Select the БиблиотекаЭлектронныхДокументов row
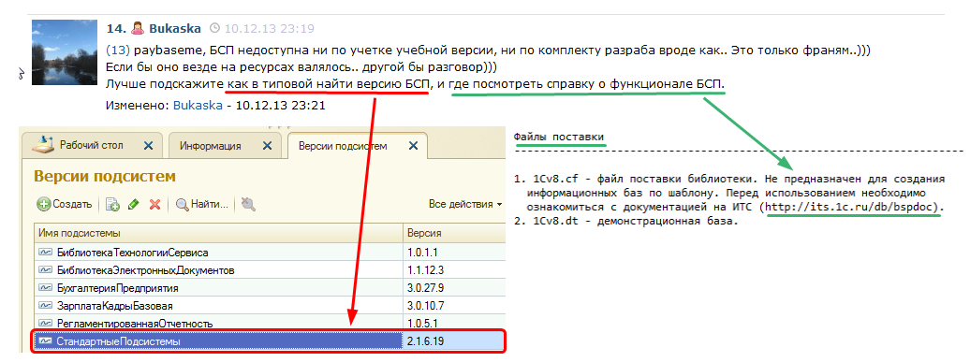The image size is (970, 362). pos(270,270)
